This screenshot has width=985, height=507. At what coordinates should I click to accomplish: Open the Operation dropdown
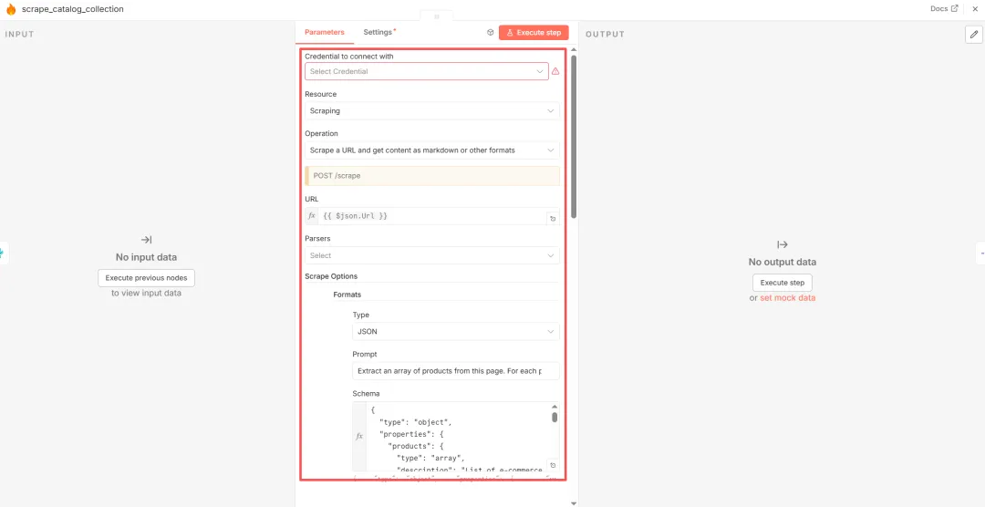(432, 150)
